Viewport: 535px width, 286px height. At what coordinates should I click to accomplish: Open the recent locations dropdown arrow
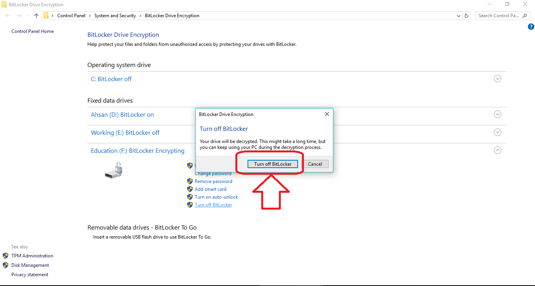coord(28,16)
